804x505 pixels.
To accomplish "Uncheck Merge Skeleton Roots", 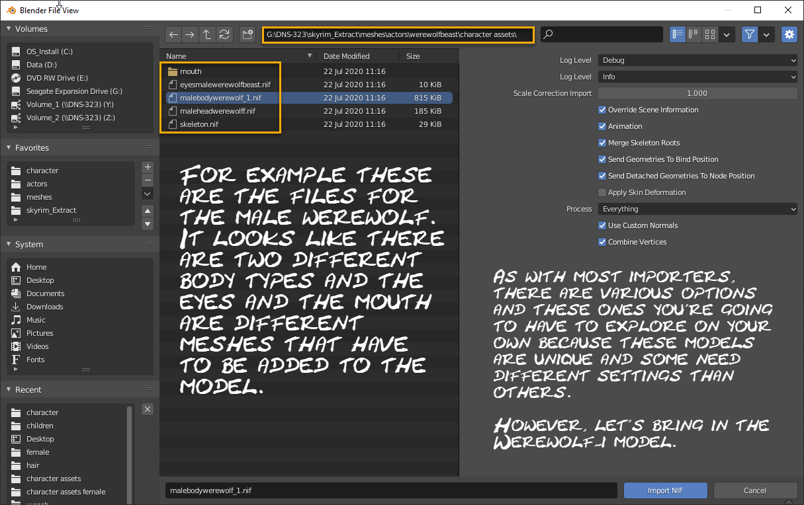I will pos(602,143).
